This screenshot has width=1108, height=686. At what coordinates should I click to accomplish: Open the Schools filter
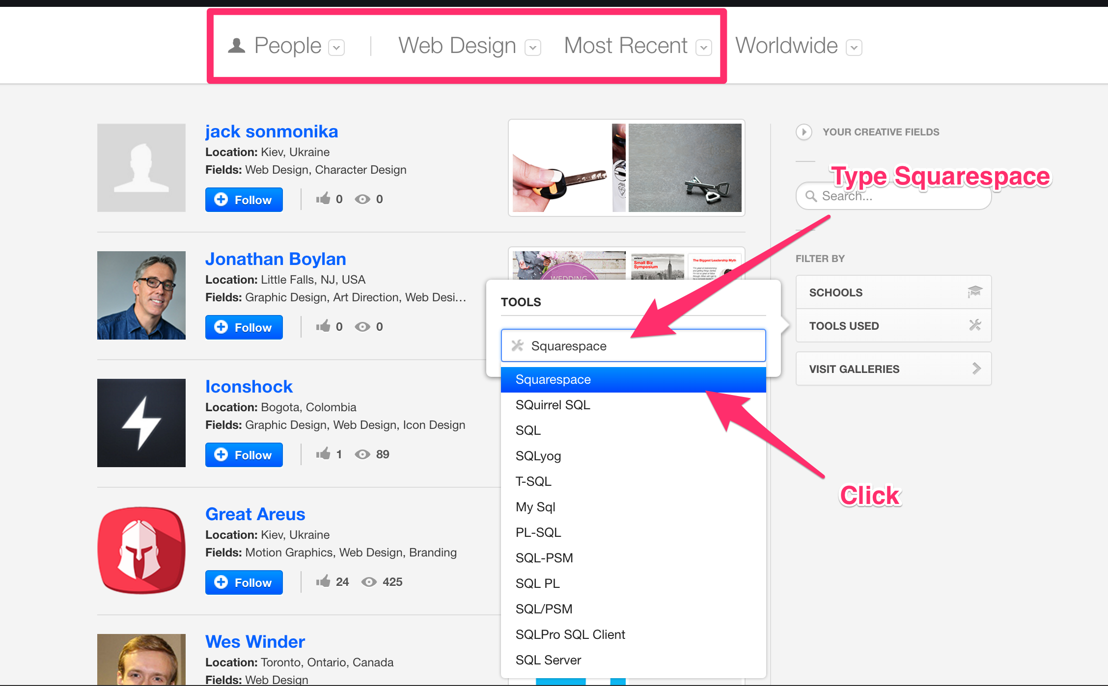[x=893, y=292]
